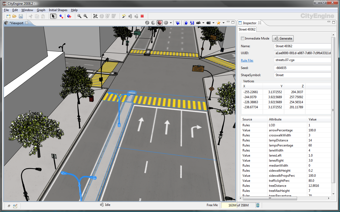Click the red Stop generation icon
This screenshot has height=212, width=340.
[x=142, y=16]
